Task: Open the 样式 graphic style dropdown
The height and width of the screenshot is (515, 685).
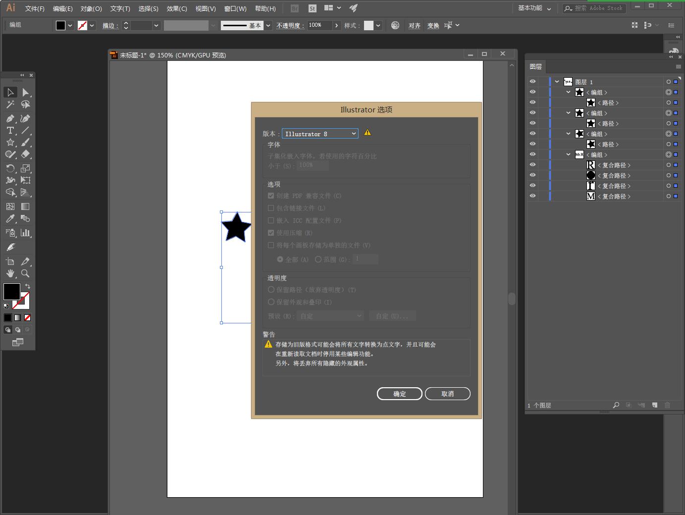Action: pos(378,25)
